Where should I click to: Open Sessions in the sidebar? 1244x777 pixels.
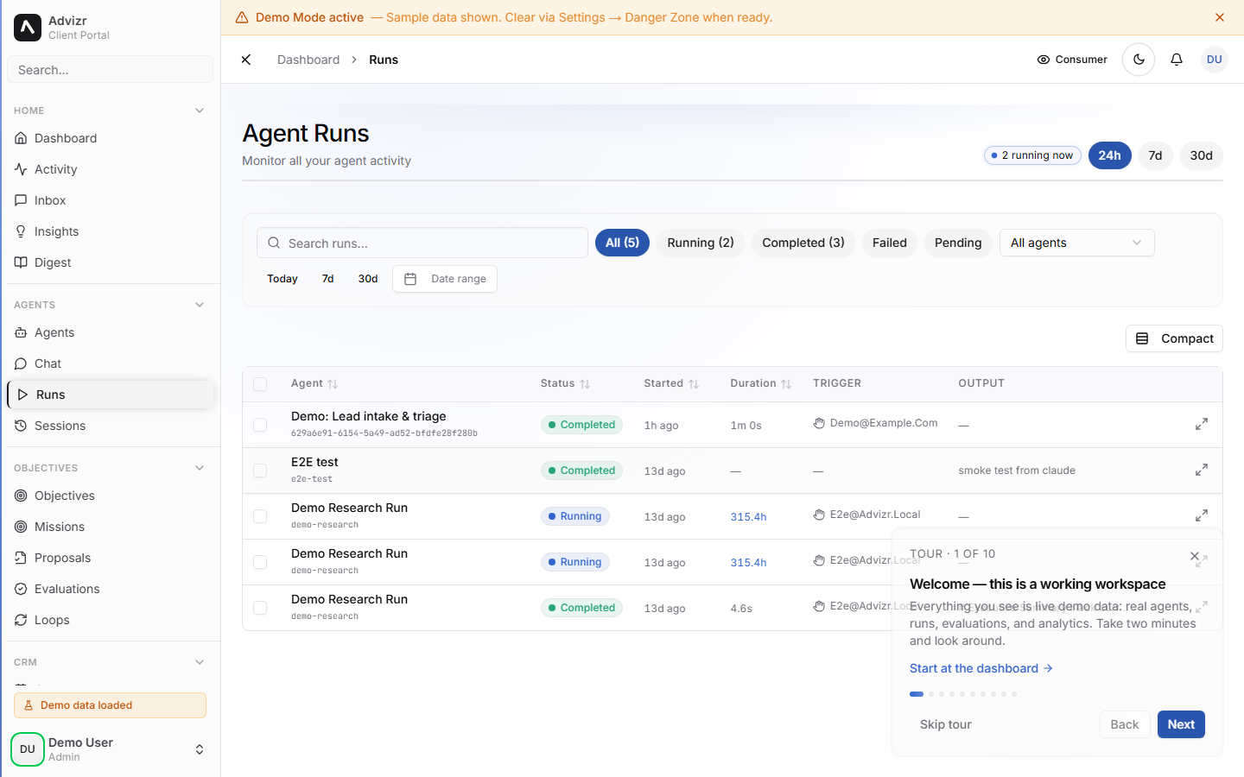coord(110,426)
